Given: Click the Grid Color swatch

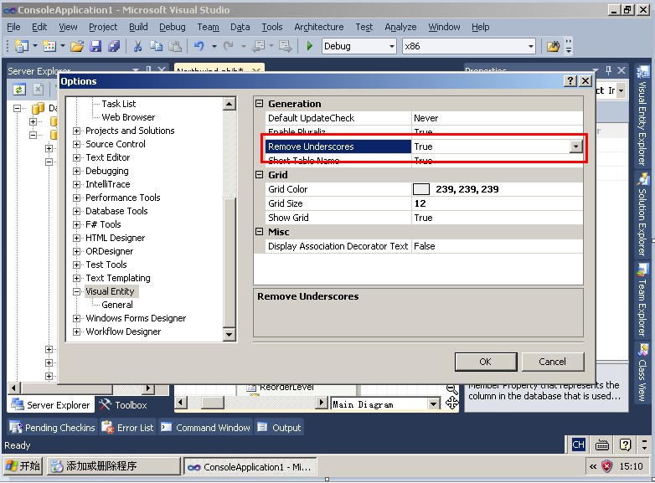Looking at the screenshot, I should click(x=421, y=189).
